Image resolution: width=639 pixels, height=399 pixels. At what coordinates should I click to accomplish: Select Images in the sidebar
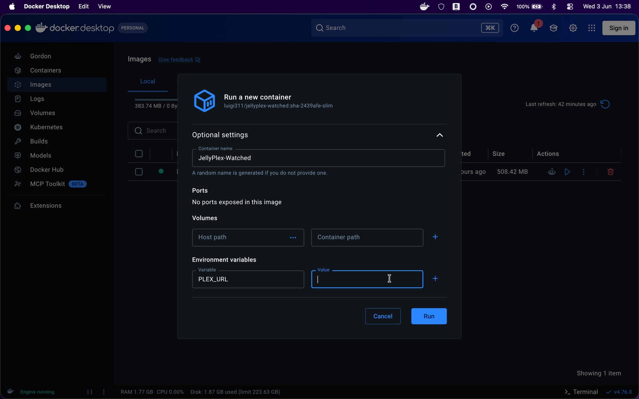coord(57,84)
